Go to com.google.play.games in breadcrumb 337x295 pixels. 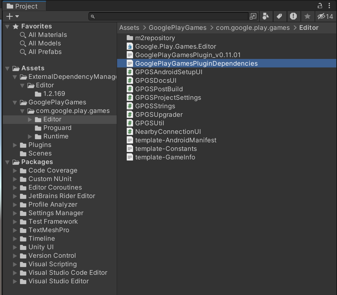tap(253, 28)
